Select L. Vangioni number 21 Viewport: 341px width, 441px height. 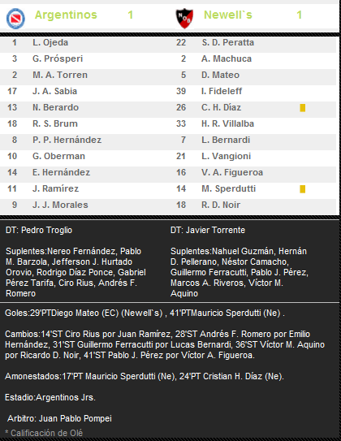226,156
